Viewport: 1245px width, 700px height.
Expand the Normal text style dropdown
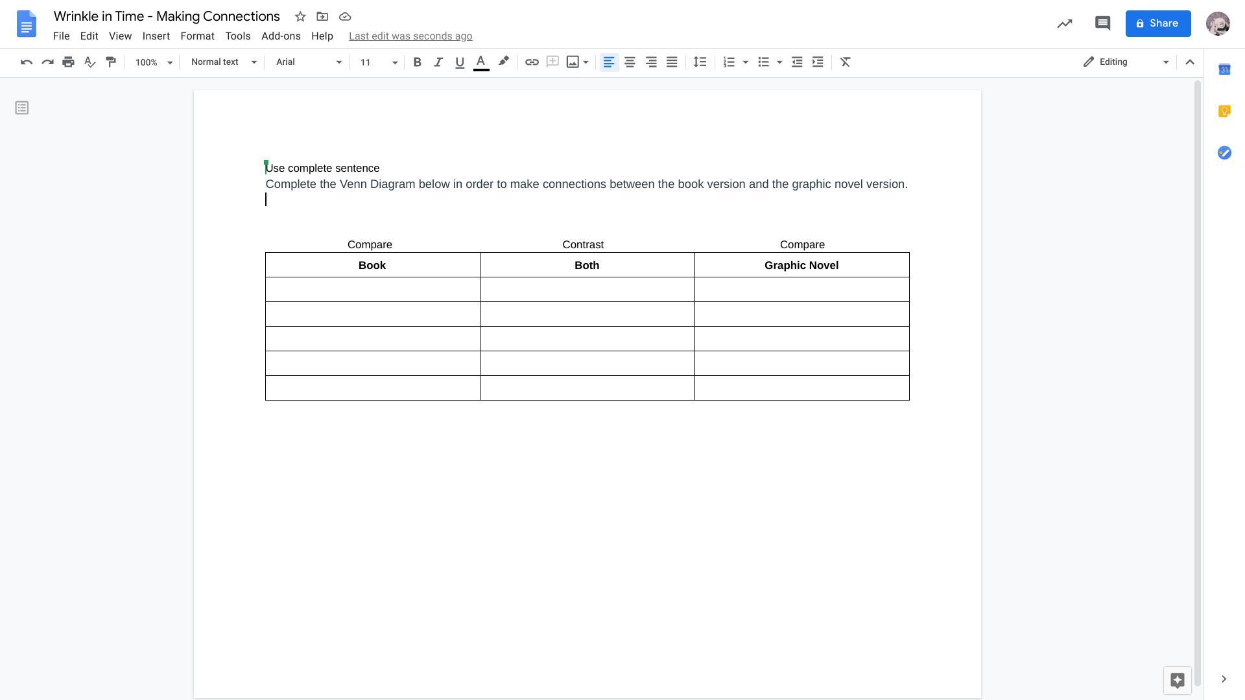(x=224, y=62)
